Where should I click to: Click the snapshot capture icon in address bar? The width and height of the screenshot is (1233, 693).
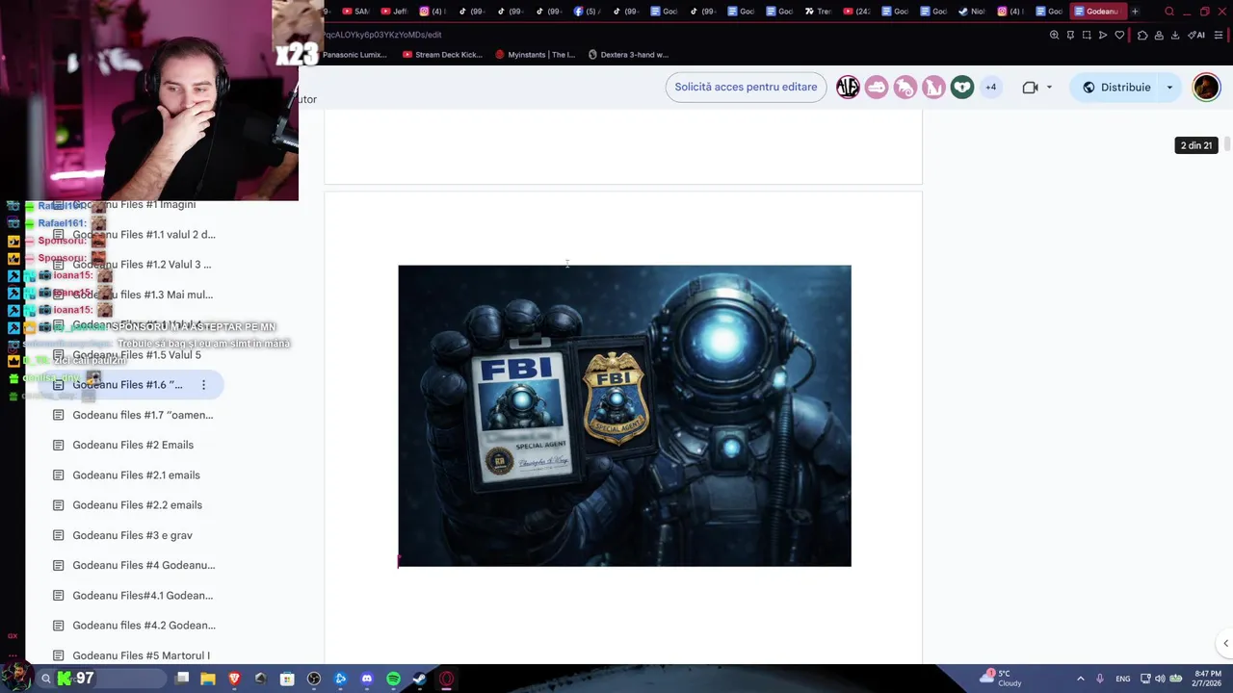[x=1087, y=35]
